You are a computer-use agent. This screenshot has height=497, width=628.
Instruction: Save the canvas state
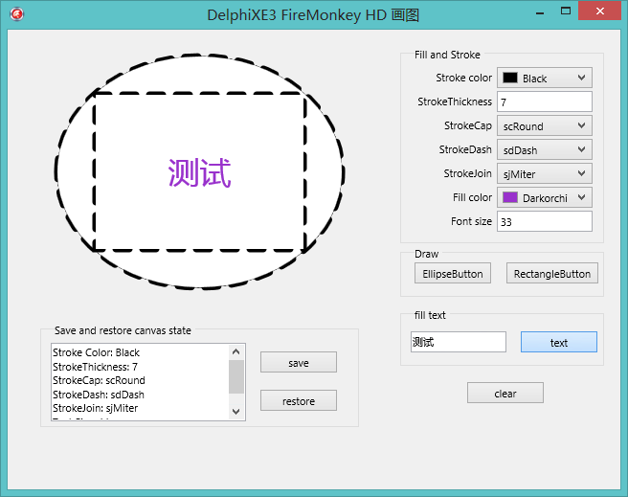pos(299,362)
